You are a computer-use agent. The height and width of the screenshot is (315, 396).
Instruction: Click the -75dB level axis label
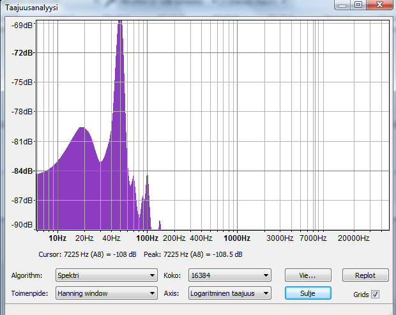pyautogui.click(x=22, y=82)
